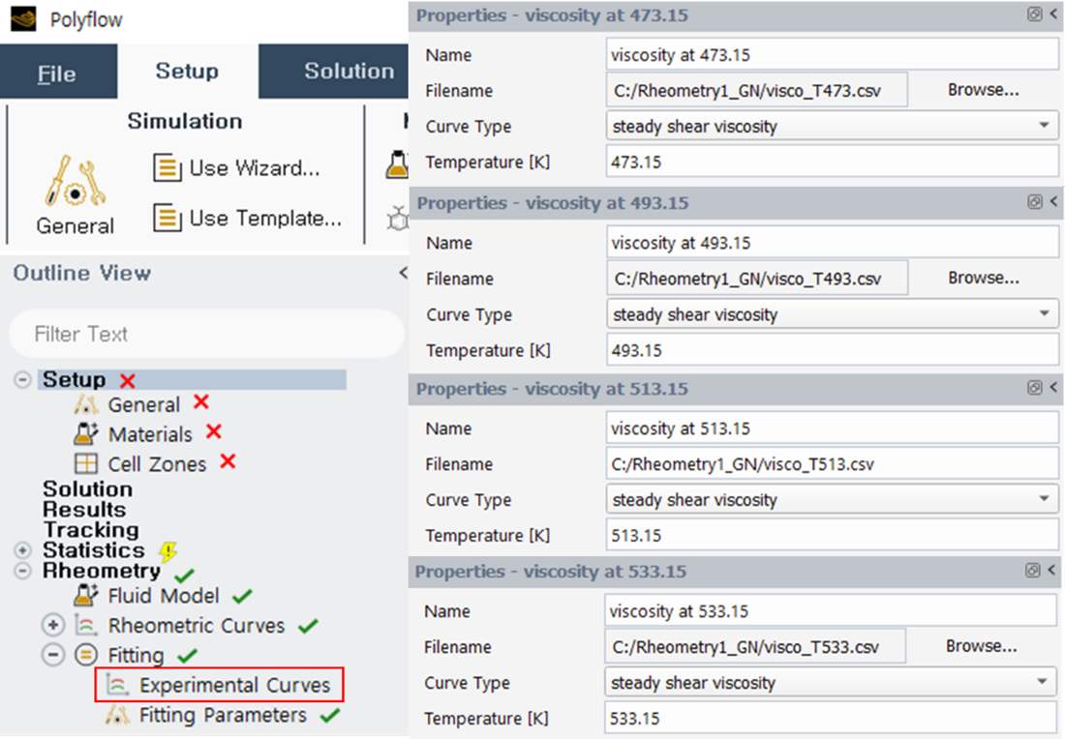Select the Materials flask icon in outline
This screenshot has height=739, width=1065.
tap(86, 433)
